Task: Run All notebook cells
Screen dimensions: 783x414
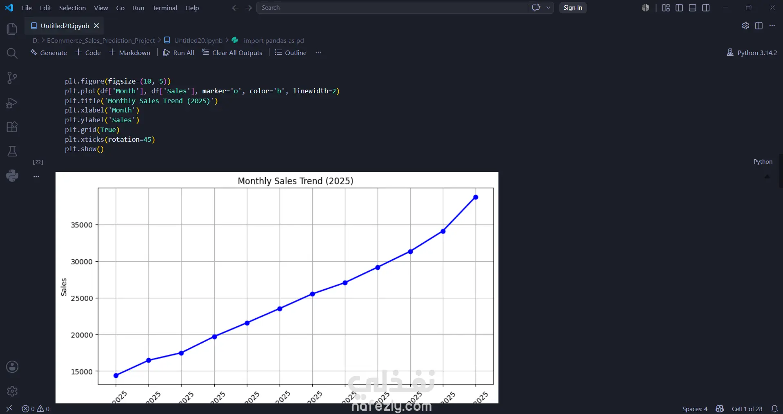Action: pos(178,53)
